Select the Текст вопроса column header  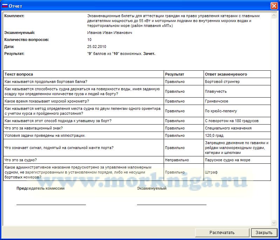tap(19, 74)
